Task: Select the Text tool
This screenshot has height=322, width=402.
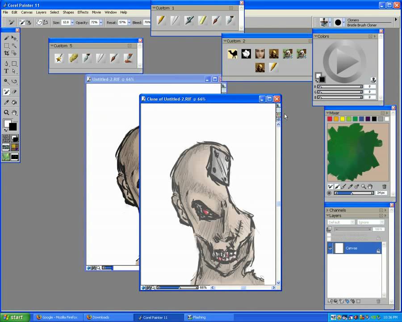Action: pos(6,71)
